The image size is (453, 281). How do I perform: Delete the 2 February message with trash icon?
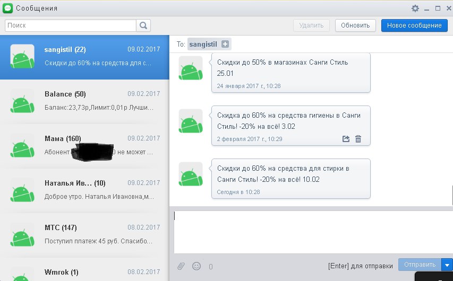(358, 139)
